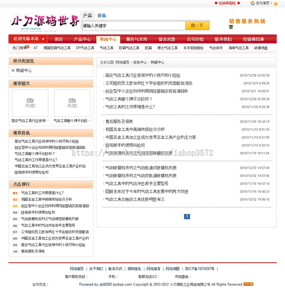The image size is (285, 304).
Task: Click the 网站地图 footer link
Action: coord(172,269)
